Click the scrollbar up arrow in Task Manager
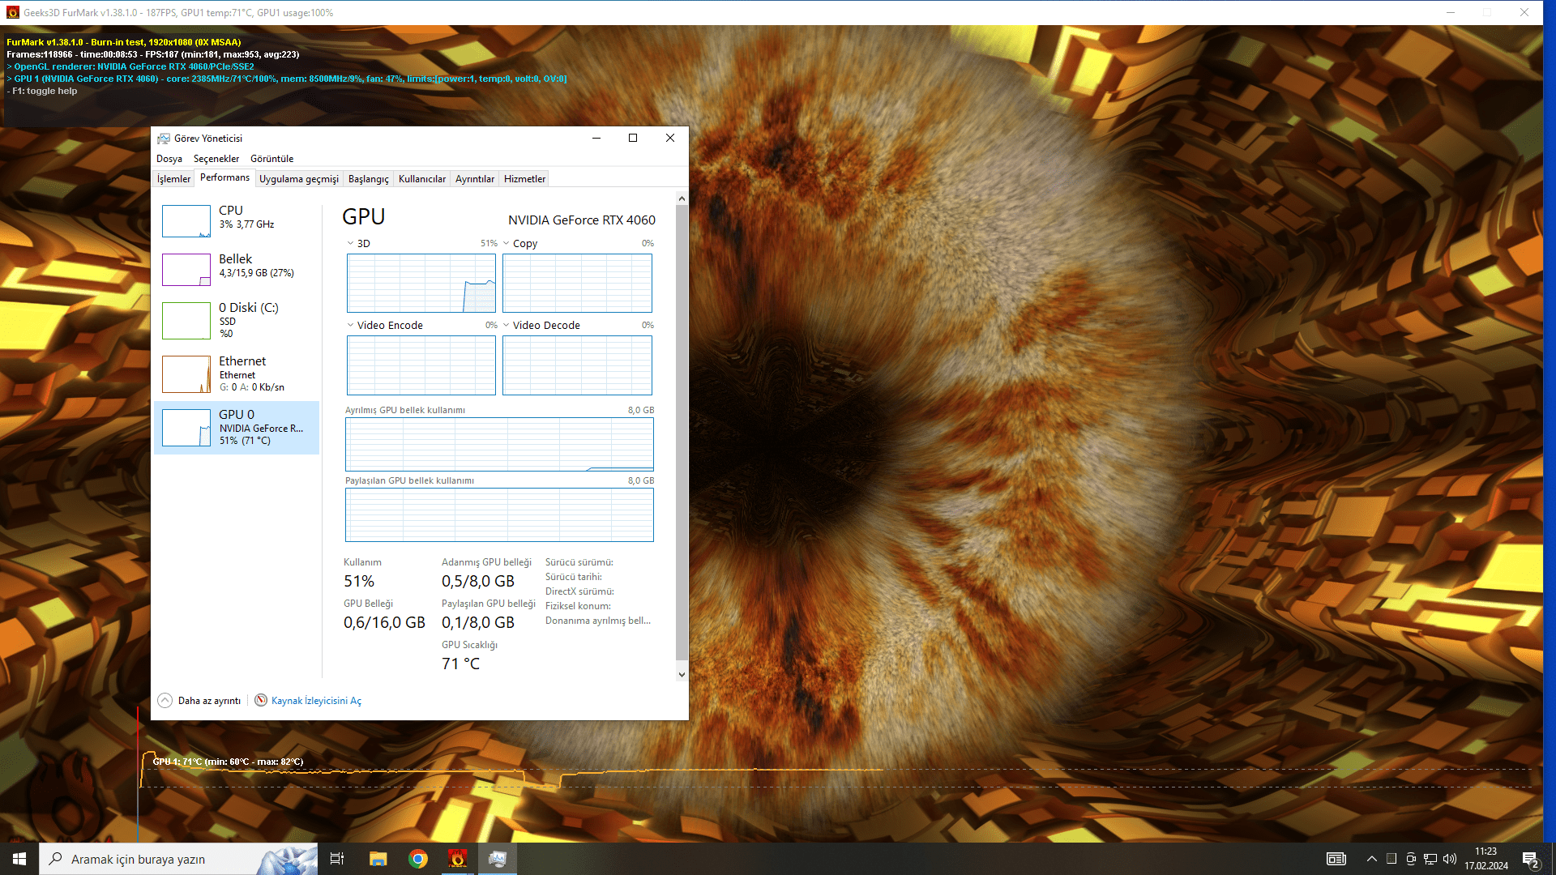 [x=682, y=198]
